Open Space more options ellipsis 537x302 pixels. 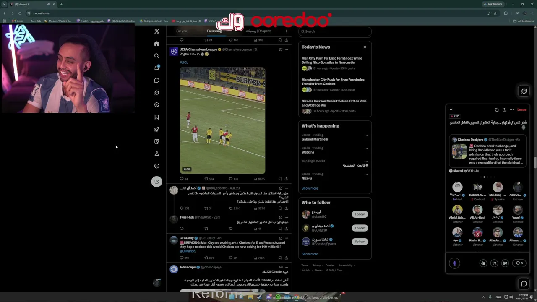point(512,110)
